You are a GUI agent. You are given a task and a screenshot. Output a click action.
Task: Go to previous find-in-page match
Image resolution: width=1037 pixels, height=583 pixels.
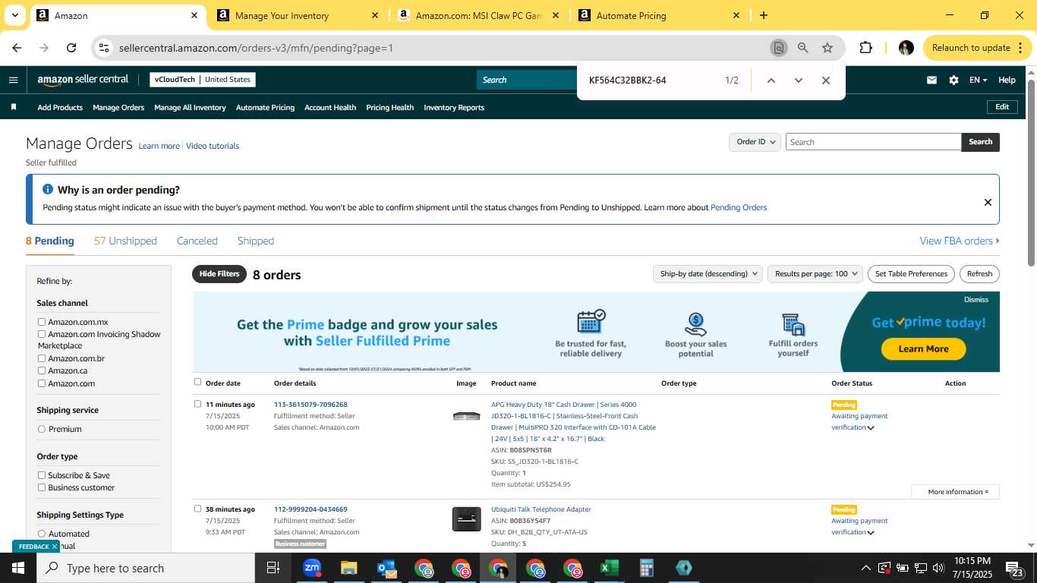(771, 80)
